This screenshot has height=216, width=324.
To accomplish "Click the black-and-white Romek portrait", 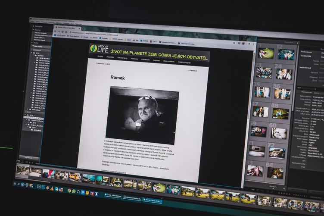I will 142,116.
